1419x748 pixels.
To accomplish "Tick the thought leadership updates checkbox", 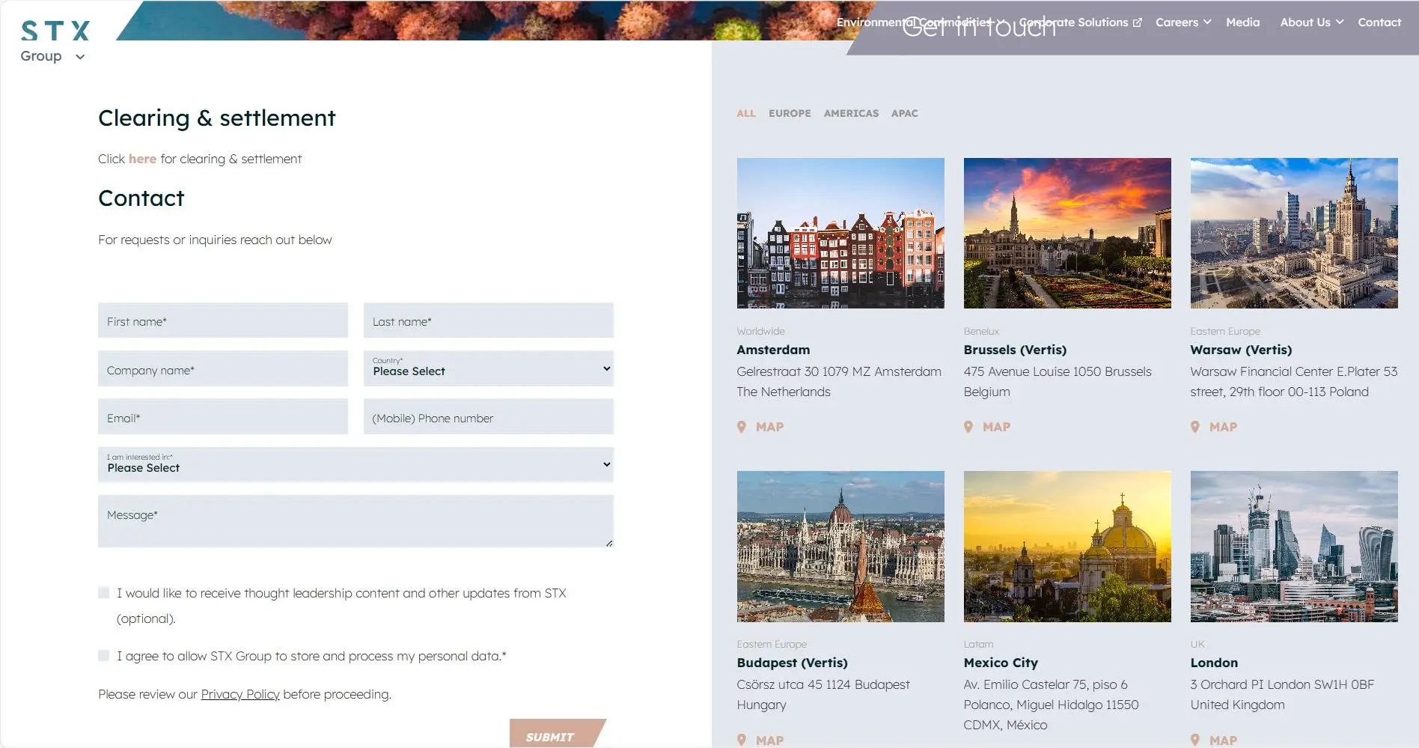I will pos(104,593).
